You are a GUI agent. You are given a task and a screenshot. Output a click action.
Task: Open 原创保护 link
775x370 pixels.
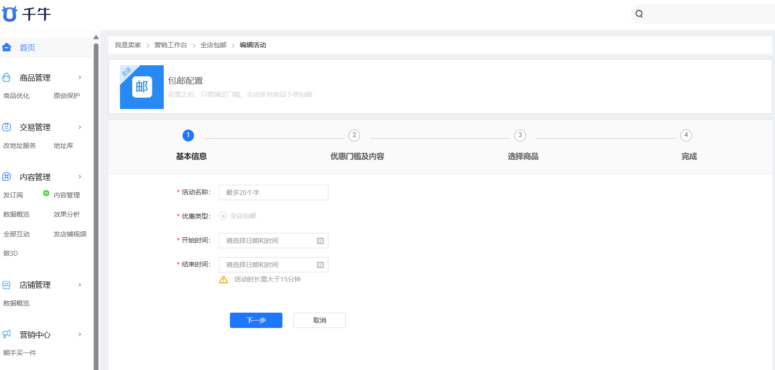(67, 96)
